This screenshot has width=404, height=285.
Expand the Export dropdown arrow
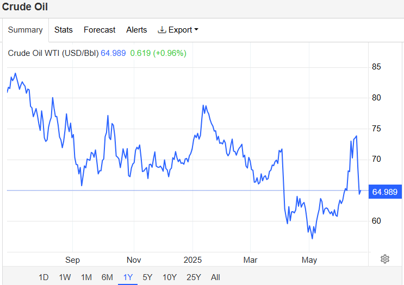196,29
